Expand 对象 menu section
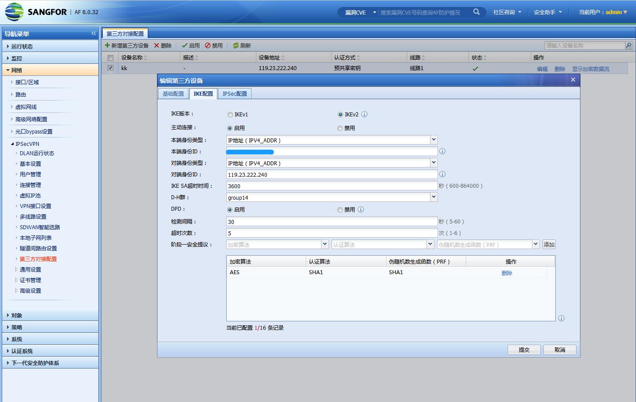Image resolution: width=636 pixels, height=402 pixels. [50, 315]
